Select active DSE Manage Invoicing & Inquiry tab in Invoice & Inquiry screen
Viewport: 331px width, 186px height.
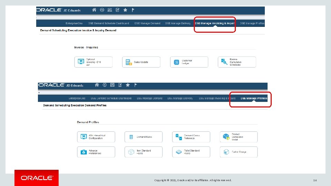point(215,23)
